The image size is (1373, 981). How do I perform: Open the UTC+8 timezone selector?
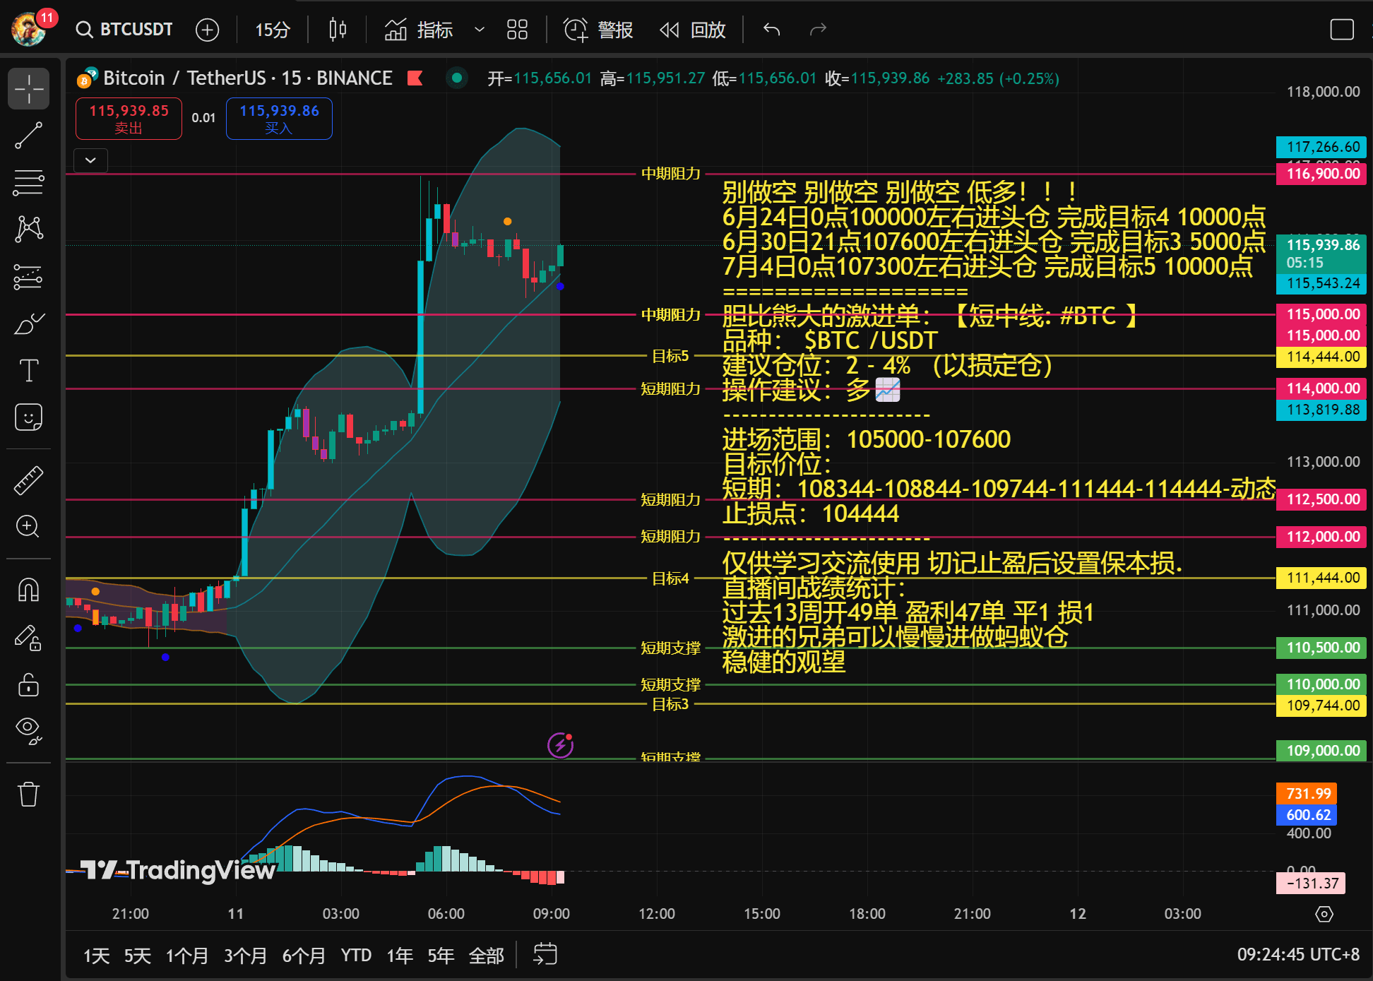[1298, 955]
